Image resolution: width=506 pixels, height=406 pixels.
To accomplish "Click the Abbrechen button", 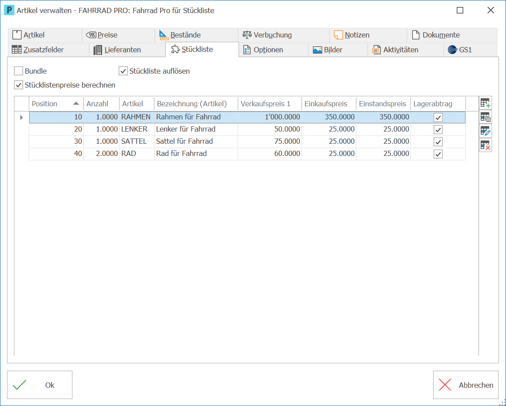I will point(466,385).
